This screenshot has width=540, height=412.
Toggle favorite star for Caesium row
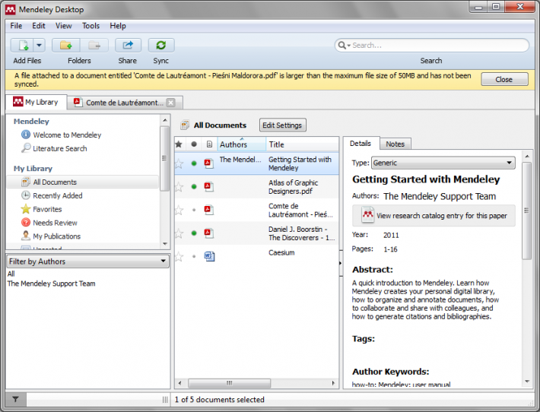[179, 256]
